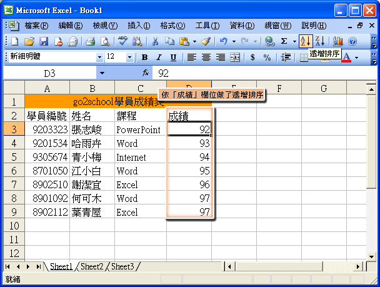Viewport: 380px width, 287px height.
Task: Open the Undo history arrow
Action: [x=234, y=42]
